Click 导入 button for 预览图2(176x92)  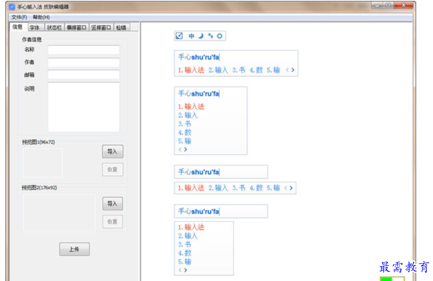pos(113,203)
